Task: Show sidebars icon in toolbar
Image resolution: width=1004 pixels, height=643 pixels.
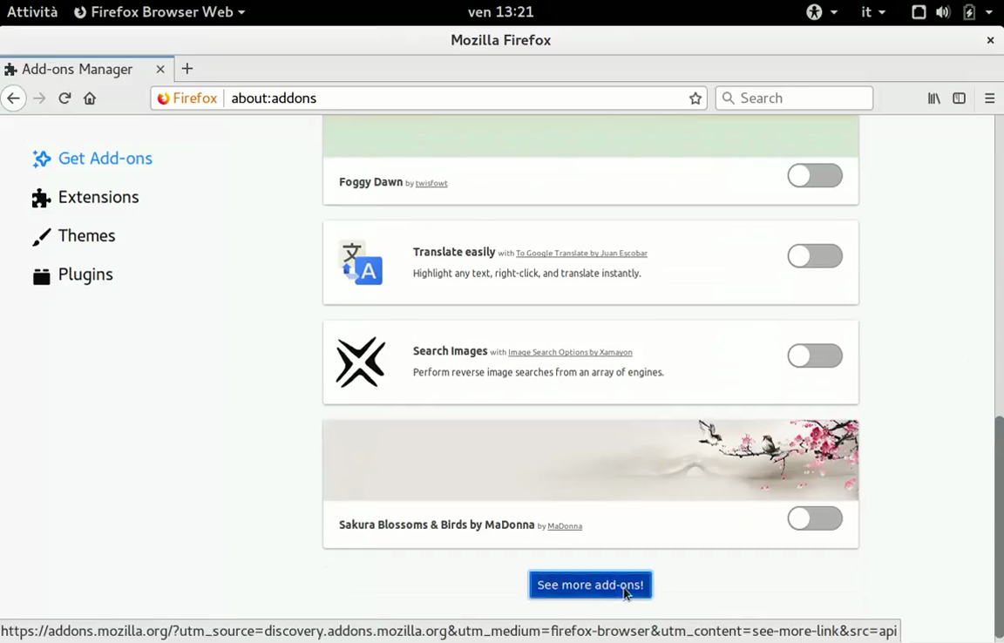Action: (x=959, y=98)
